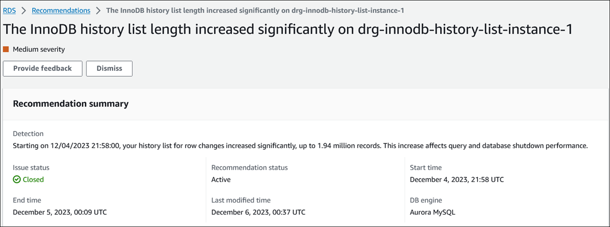Screen dimensions: 610x227
Task: Open the Recommendations breadcrumb link
Action: 62,10
